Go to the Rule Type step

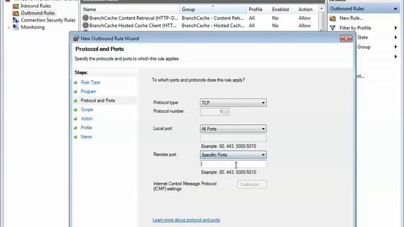coord(90,83)
